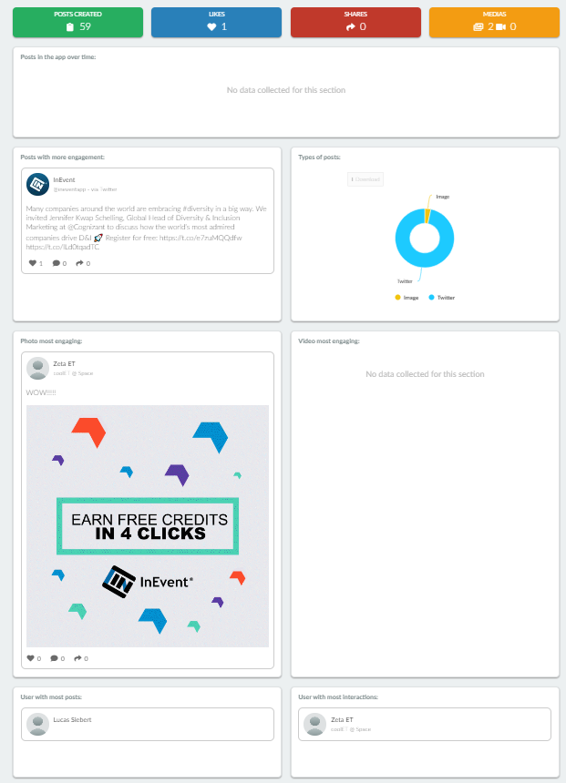The height and width of the screenshot is (783, 566).
Task: Click share arrow icon on InEvent post
Action: coord(79,263)
